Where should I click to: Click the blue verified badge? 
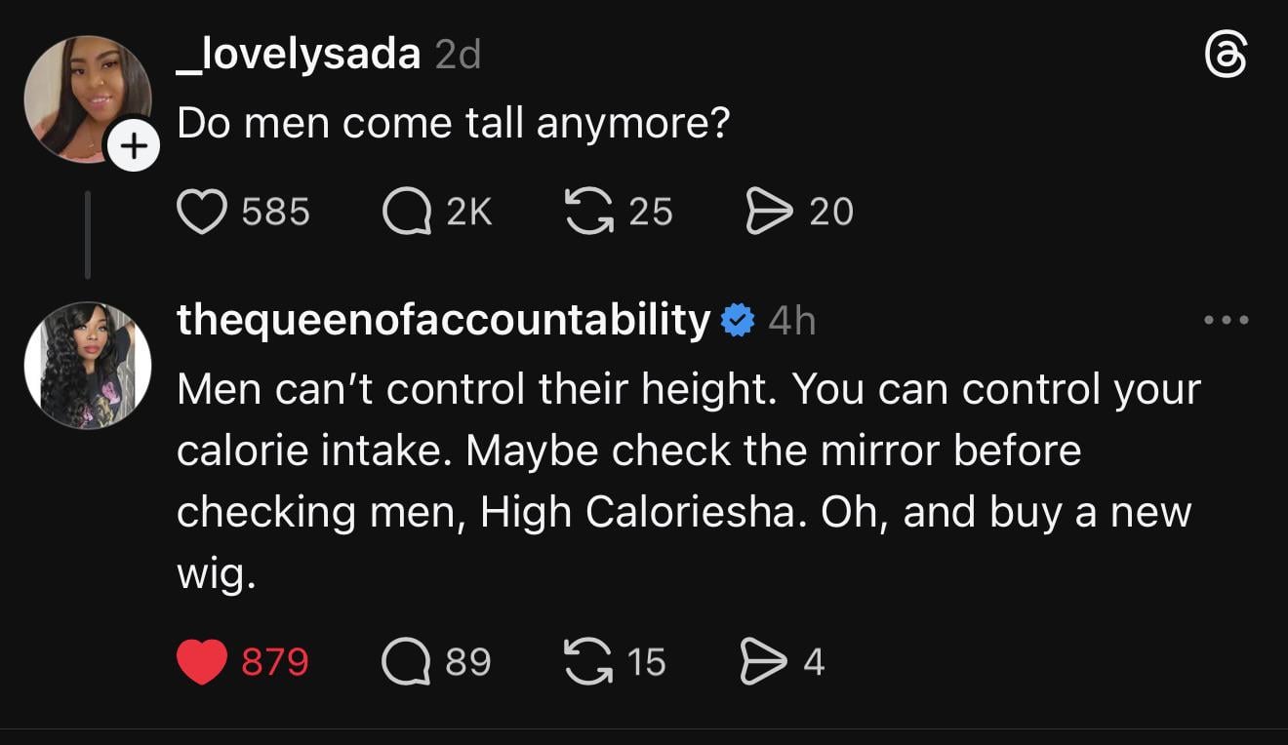tap(738, 321)
